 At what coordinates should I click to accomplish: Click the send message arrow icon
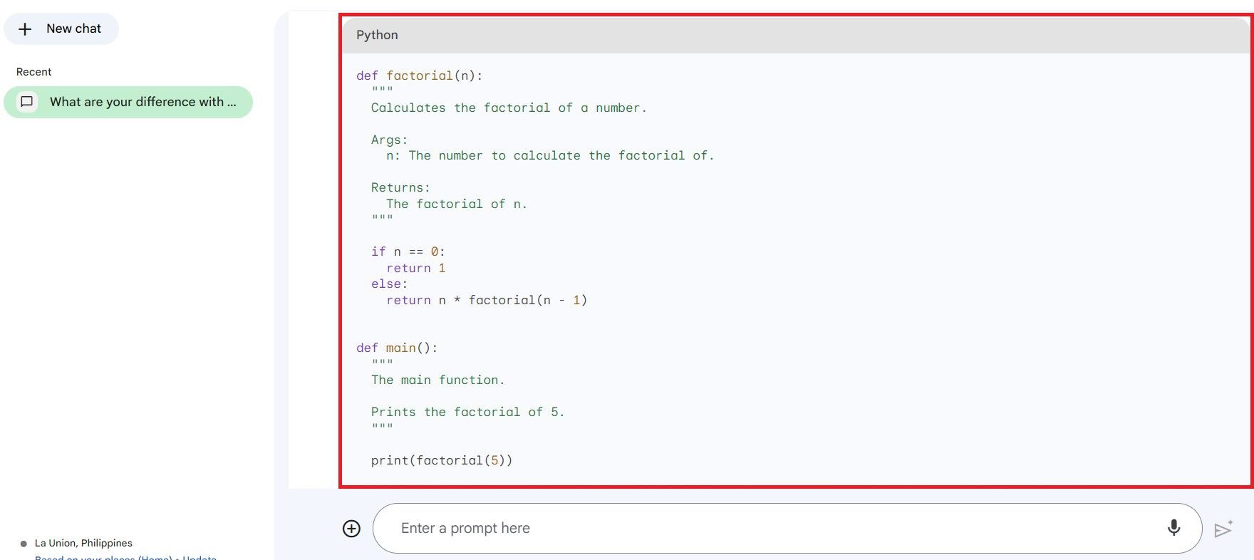coord(1223,529)
